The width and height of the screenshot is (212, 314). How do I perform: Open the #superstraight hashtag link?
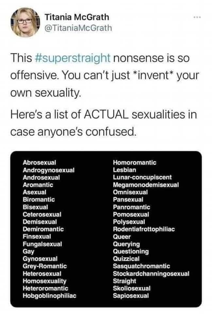(x=73, y=58)
